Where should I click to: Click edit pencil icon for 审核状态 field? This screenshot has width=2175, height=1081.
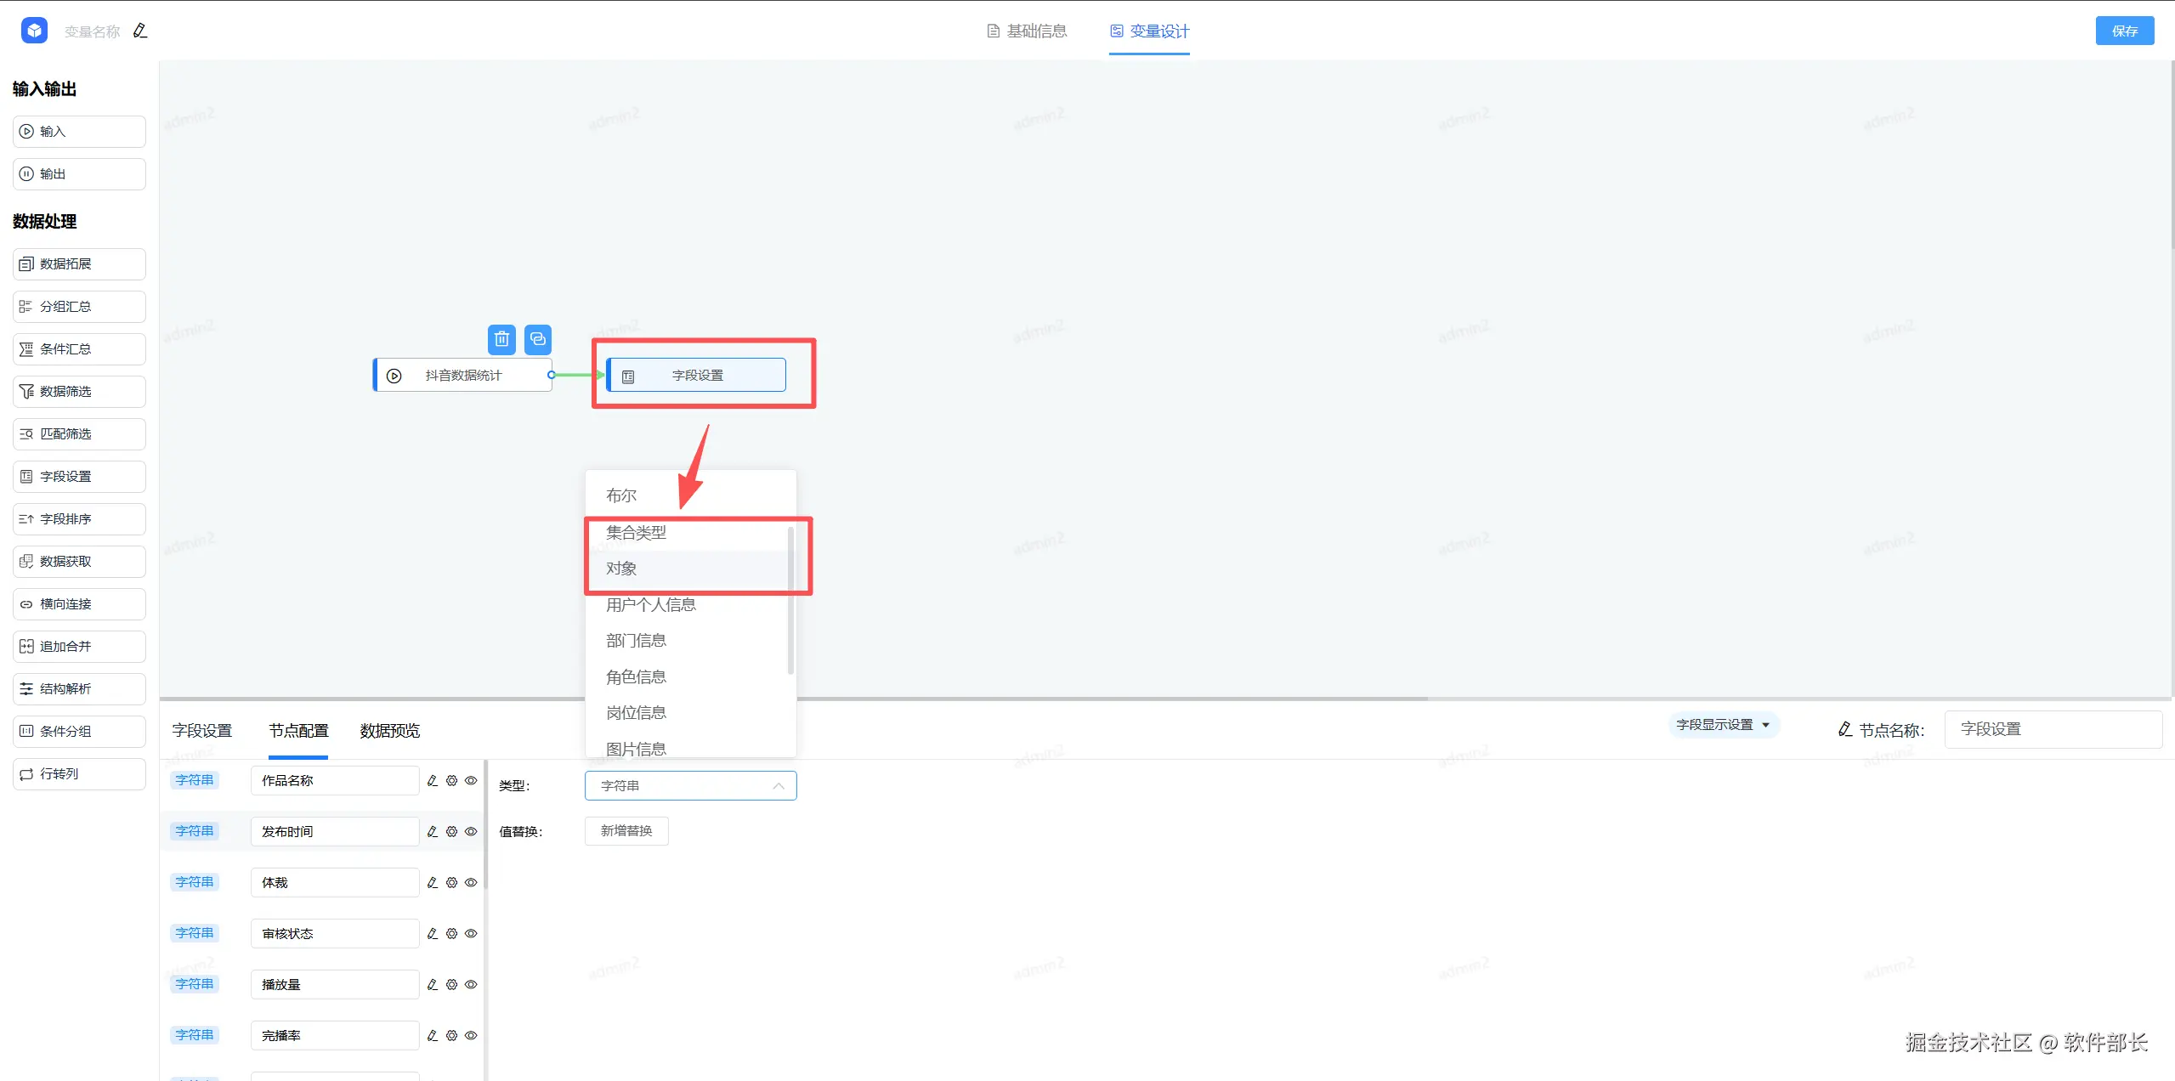(433, 934)
